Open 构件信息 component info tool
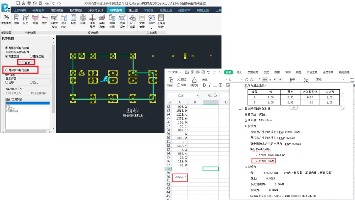355x200 pixels. tap(112, 20)
